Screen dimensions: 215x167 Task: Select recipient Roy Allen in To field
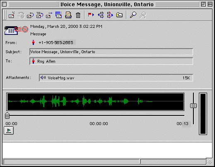[46, 61]
